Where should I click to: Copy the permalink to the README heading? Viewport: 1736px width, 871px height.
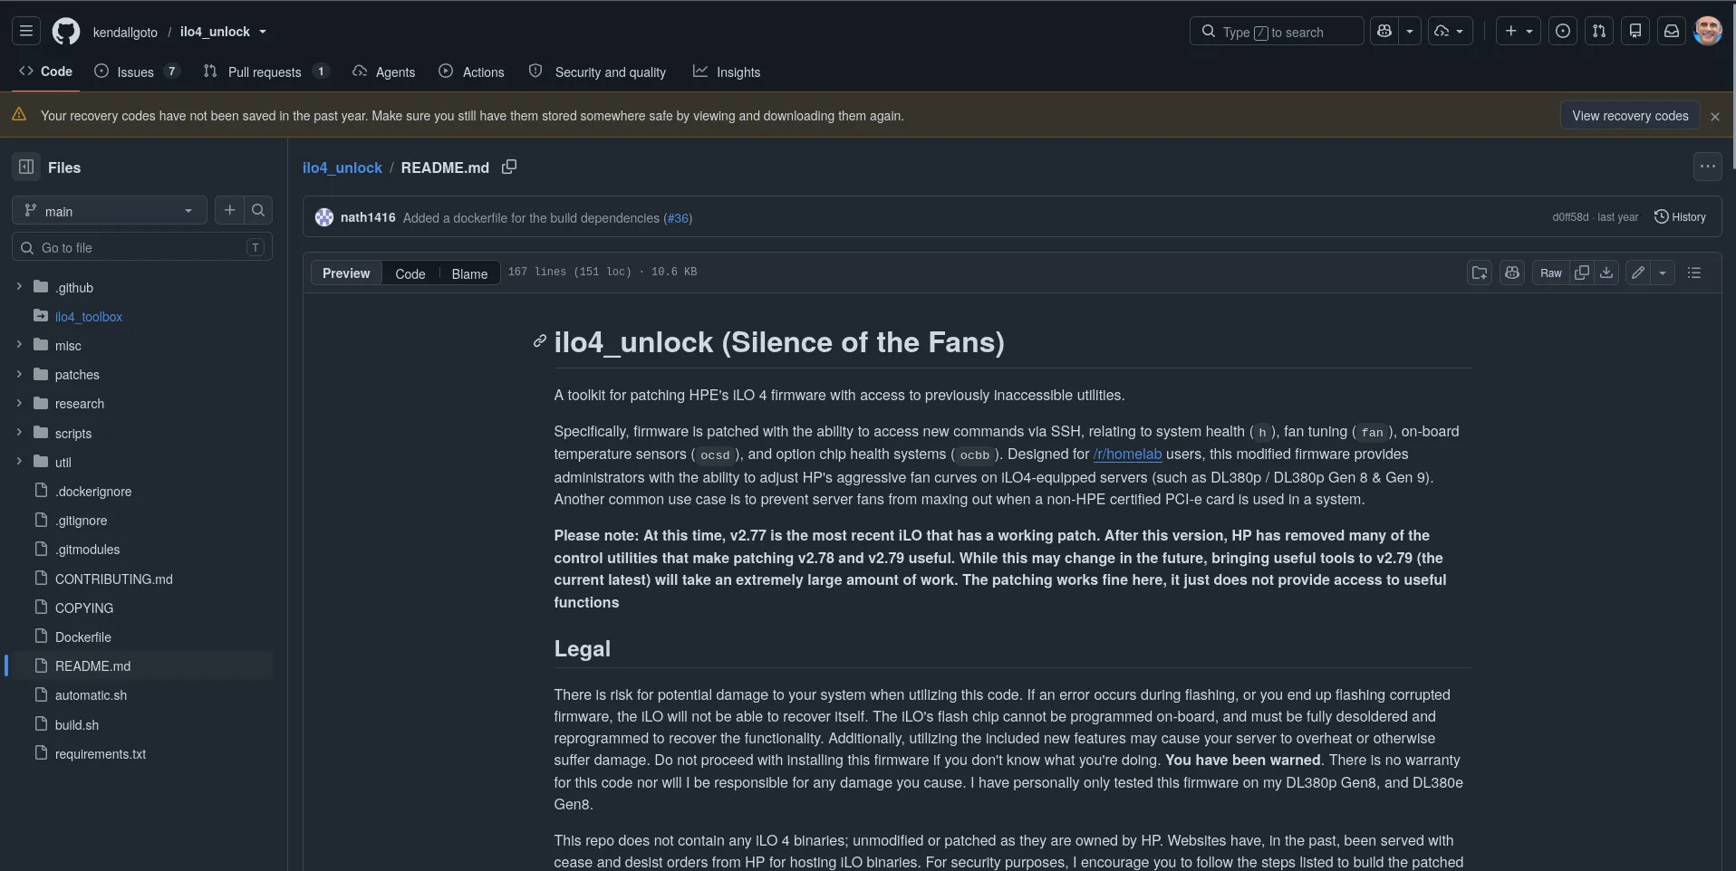coord(540,341)
